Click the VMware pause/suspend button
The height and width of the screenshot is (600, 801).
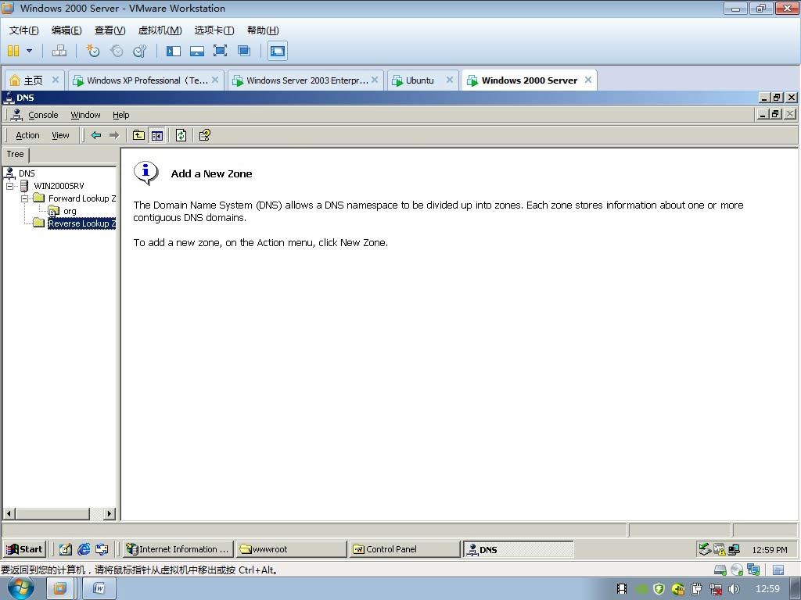pyautogui.click(x=13, y=51)
